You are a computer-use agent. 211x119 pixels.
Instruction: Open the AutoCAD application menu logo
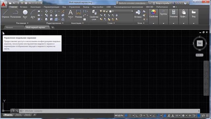(x=4, y=4)
